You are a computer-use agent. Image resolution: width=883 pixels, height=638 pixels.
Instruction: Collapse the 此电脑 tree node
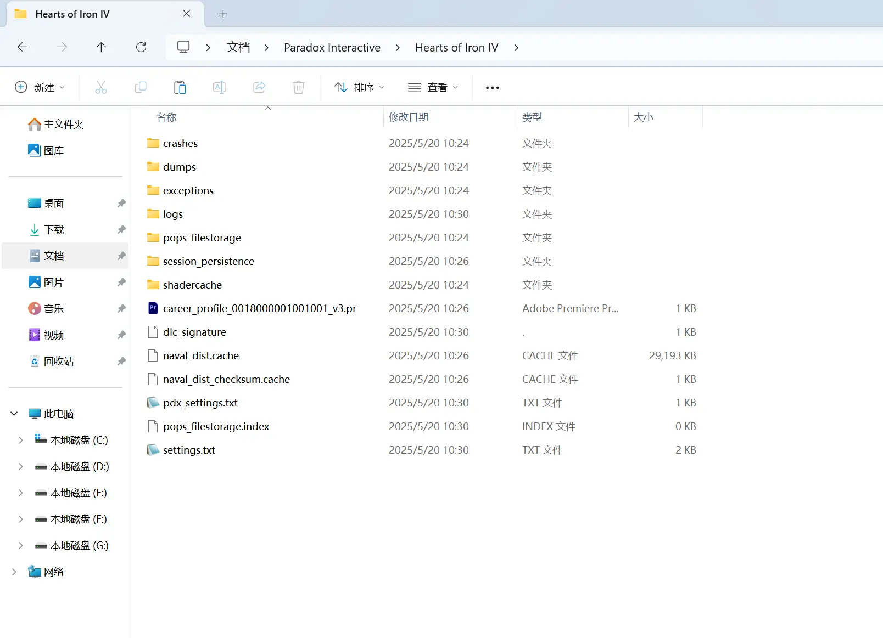(14, 413)
